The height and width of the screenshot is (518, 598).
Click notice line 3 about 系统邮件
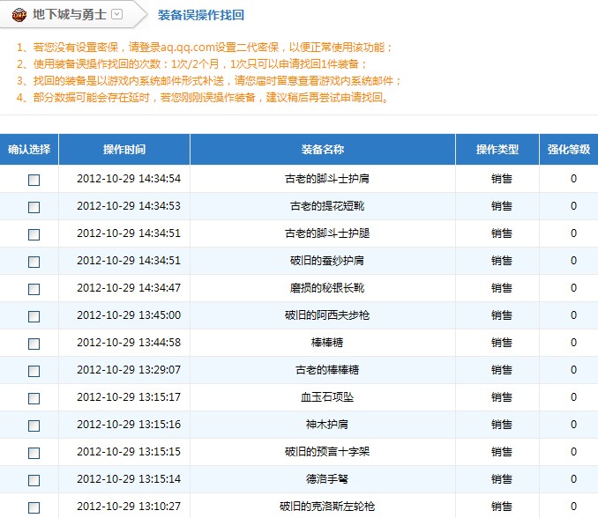(x=209, y=81)
